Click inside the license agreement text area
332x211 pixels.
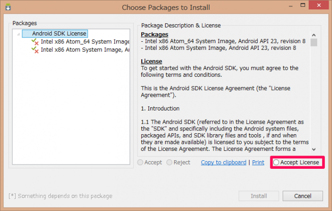coord(224,91)
